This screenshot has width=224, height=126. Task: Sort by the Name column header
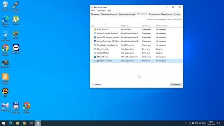pyautogui.click(x=105, y=26)
